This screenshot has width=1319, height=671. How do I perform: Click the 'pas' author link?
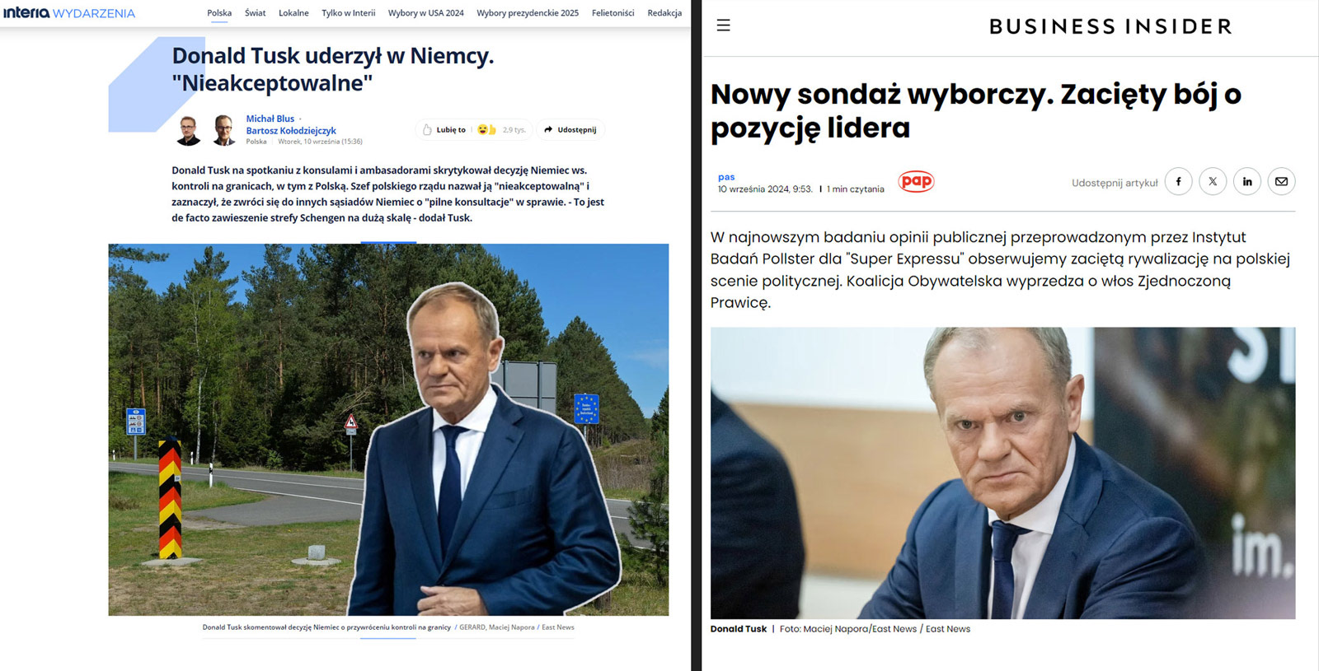pos(726,177)
